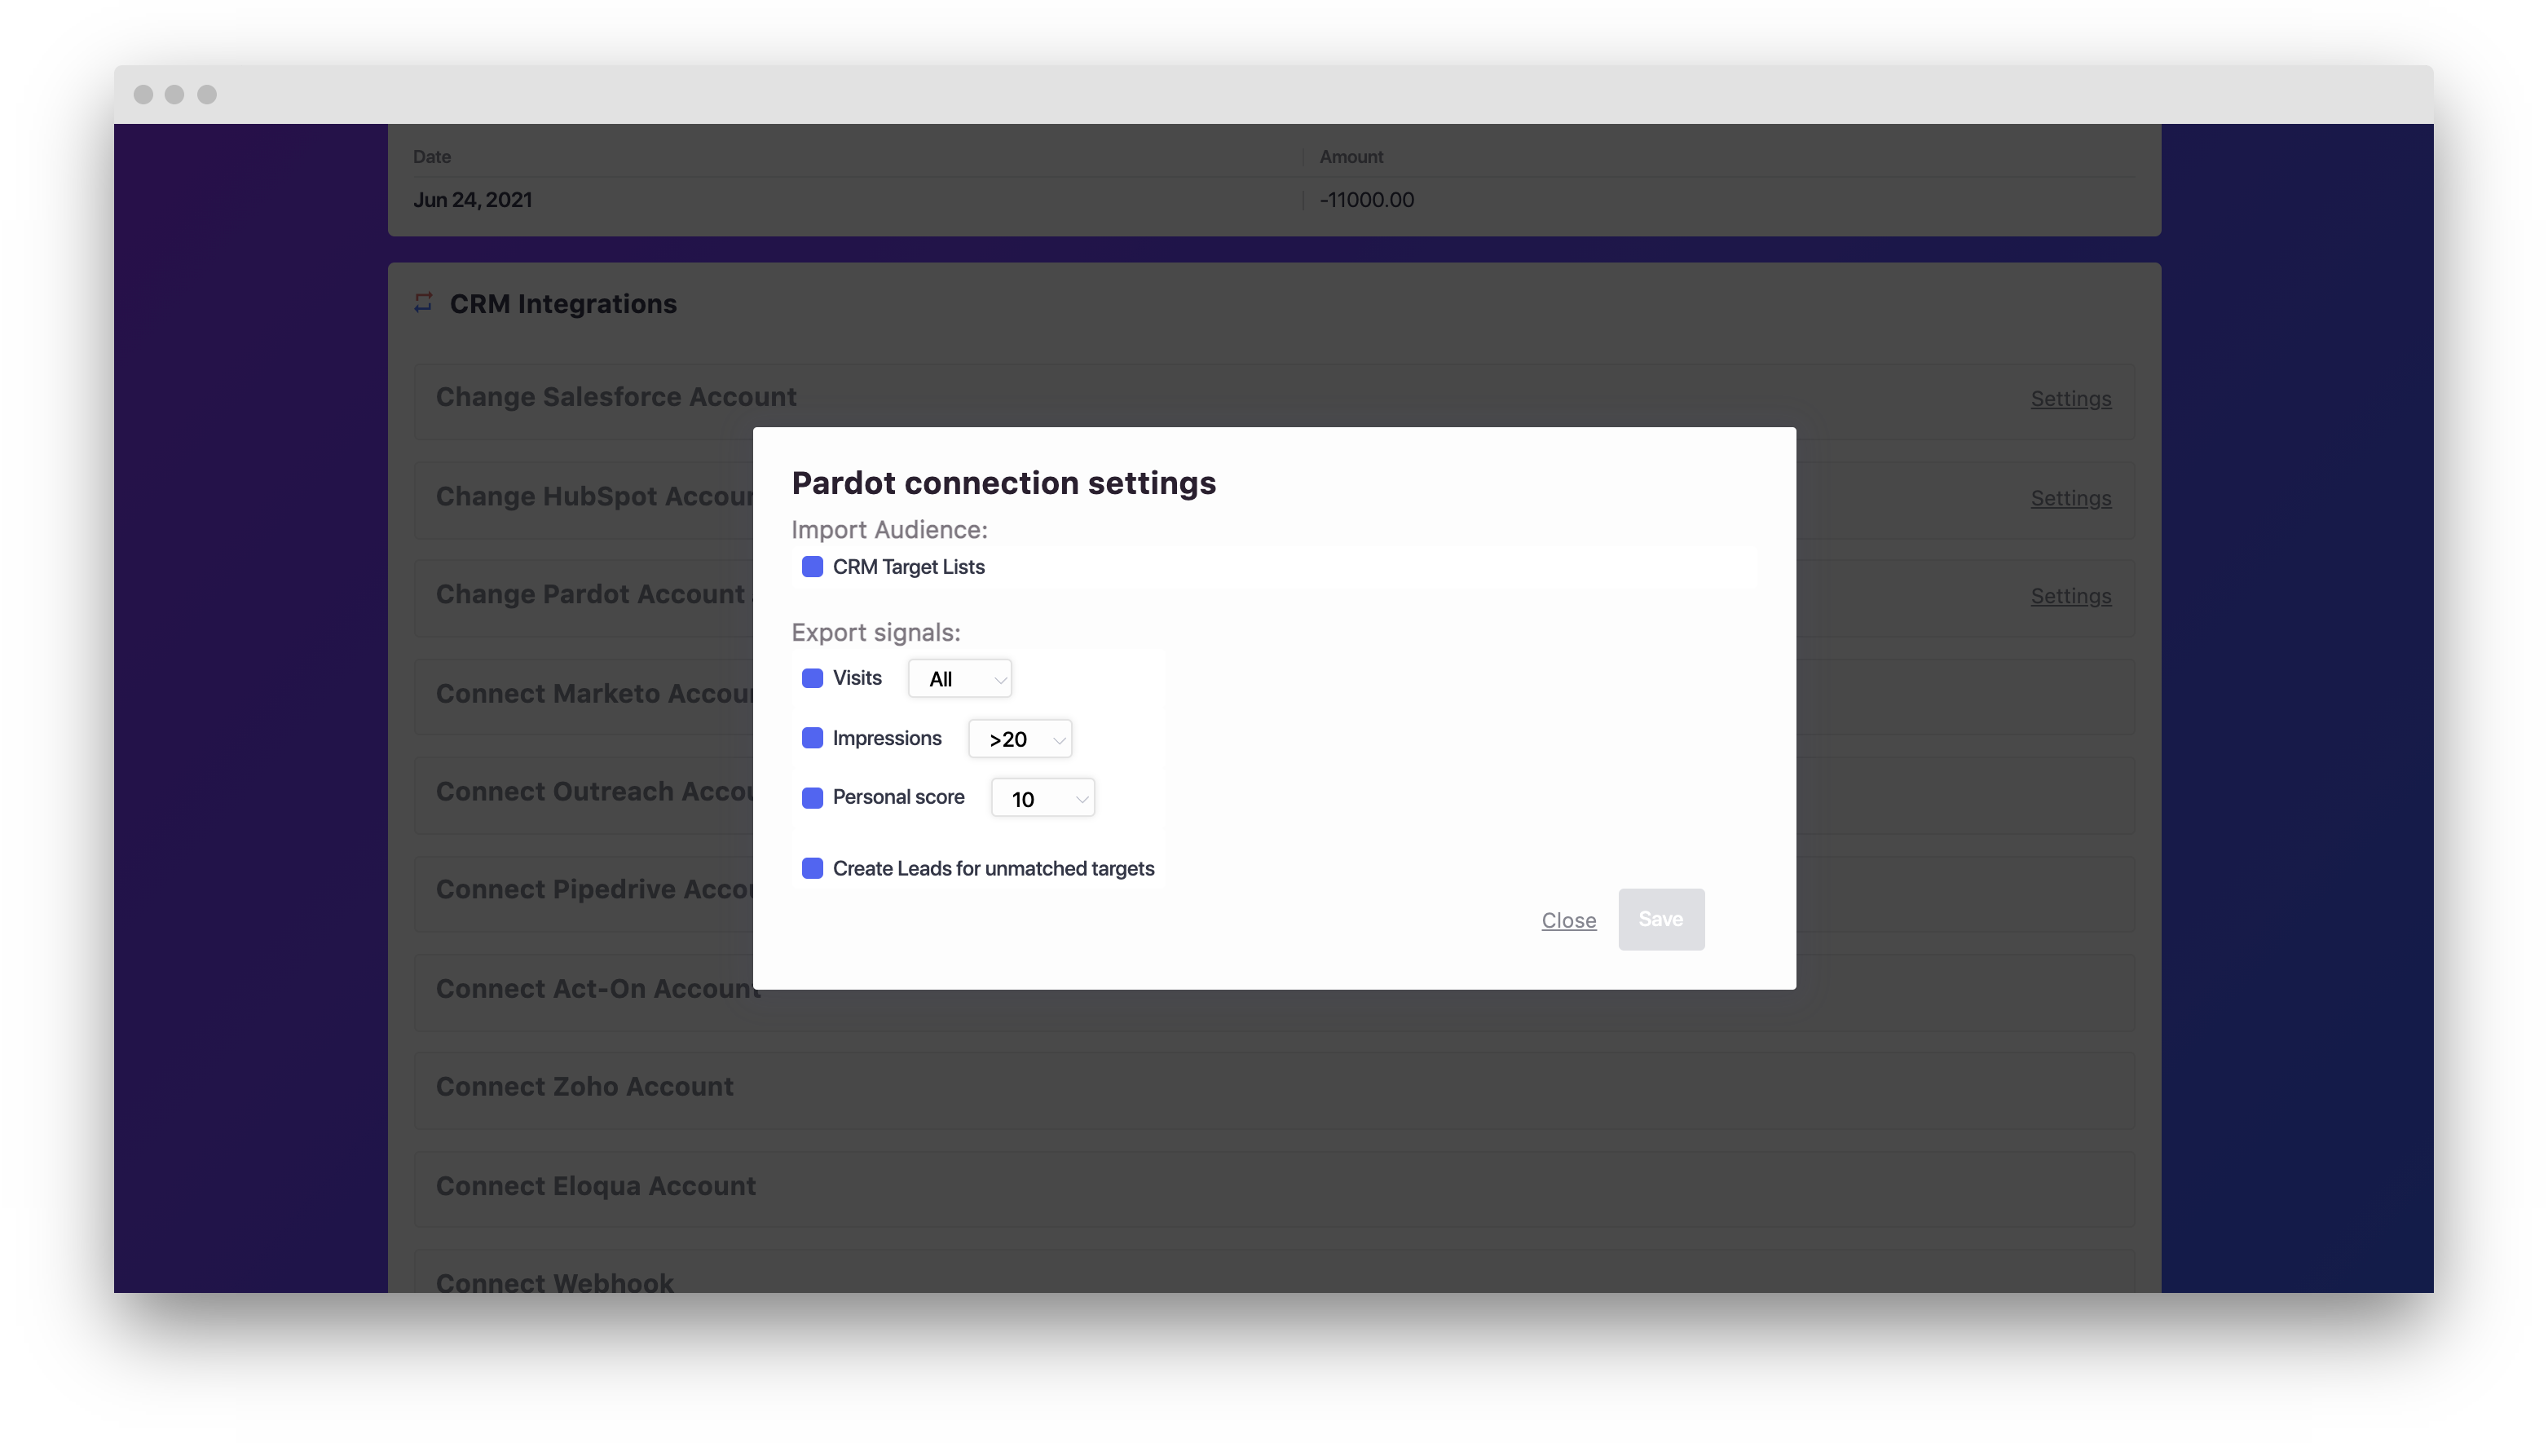This screenshot has height=1456, width=2548.
Task: Toggle the Visits export checkbox
Action: coord(812,678)
